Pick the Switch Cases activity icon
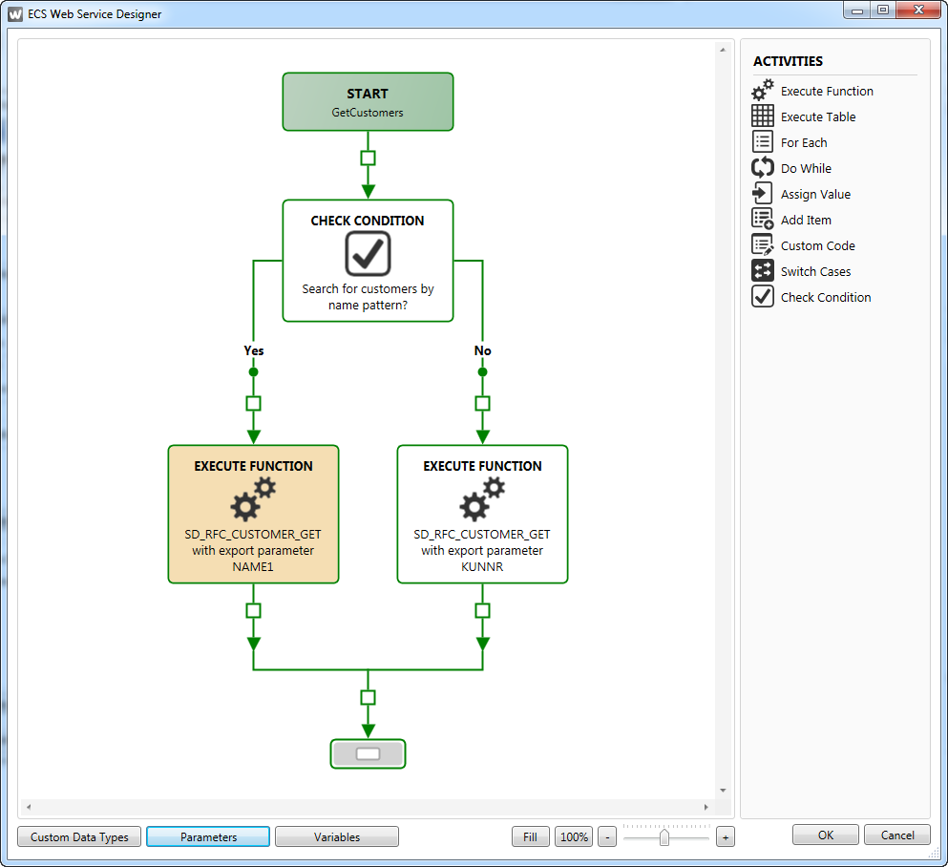948x867 pixels. [763, 271]
